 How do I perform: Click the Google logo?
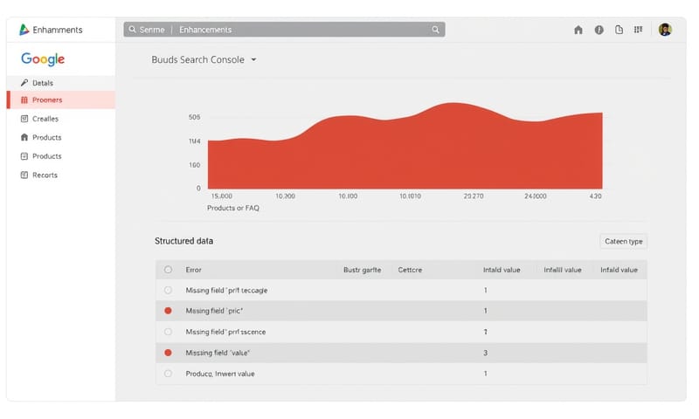tap(43, 59)
